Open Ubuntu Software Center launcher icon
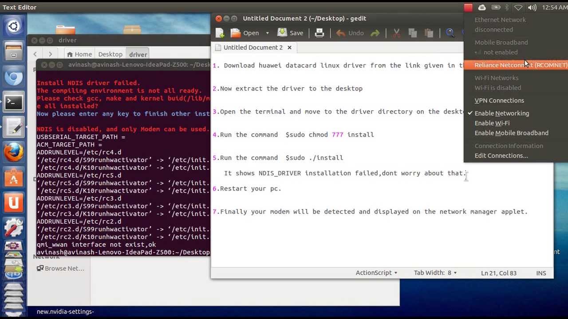Image resolution: width=568 pixels, height=319 pixels. [x=13, y=179]
